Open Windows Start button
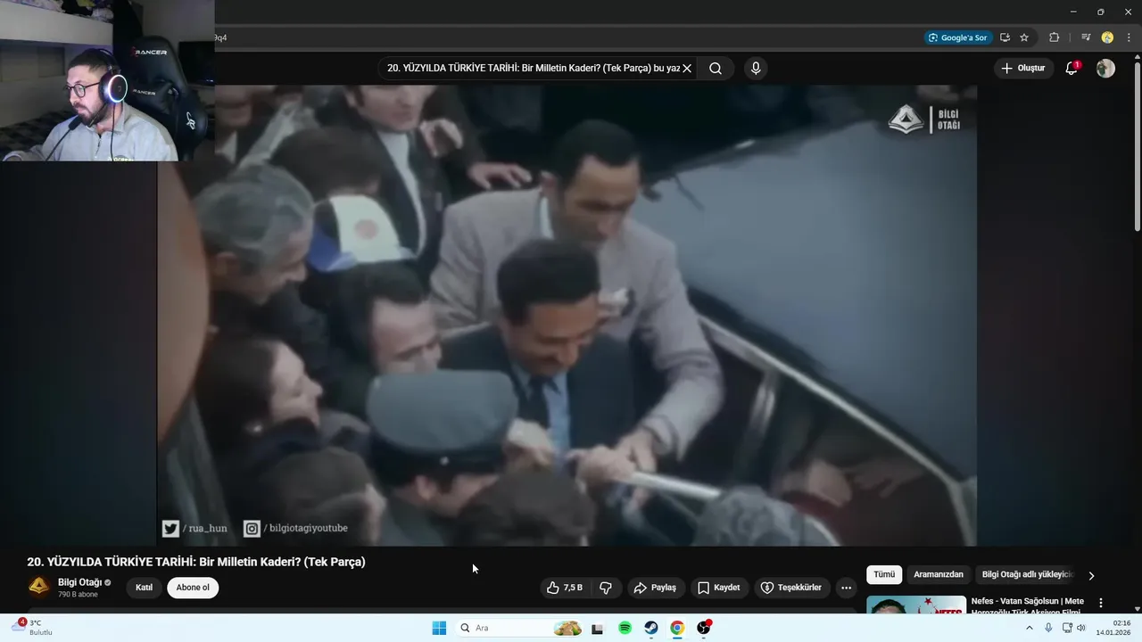The height and width of the screenshot is (642, 1142). tap(439, 628)
